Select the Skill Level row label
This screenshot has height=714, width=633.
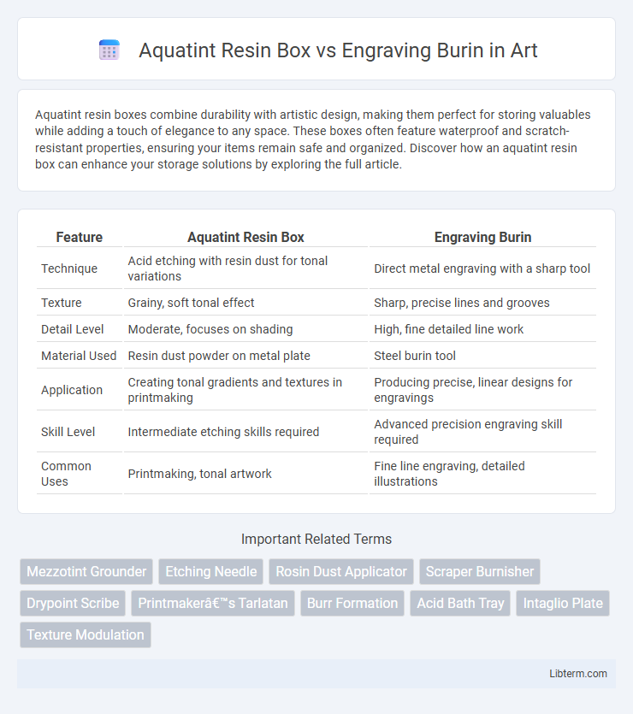point(68,432)
